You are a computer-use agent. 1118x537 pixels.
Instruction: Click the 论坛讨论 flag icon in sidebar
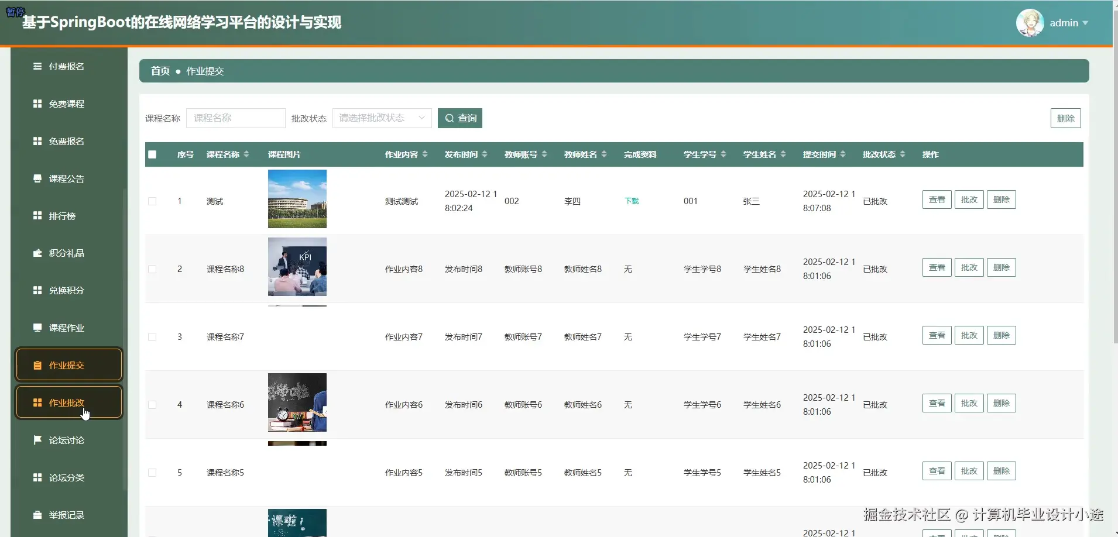tap(37, 440)
